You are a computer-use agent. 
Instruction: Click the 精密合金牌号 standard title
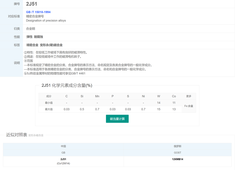pyautogui.click(x=35, y=16)
